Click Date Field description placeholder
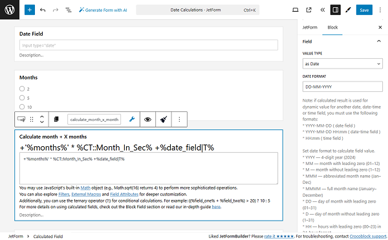388x240 pixels. (32, 55)
